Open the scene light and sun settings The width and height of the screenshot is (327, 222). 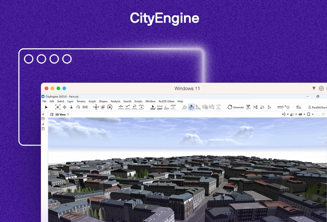point(298,107)
